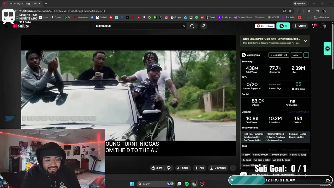334x188 pixels.
Task: Click the teal TubeBuddy side tab
Action: coord(327,49)
